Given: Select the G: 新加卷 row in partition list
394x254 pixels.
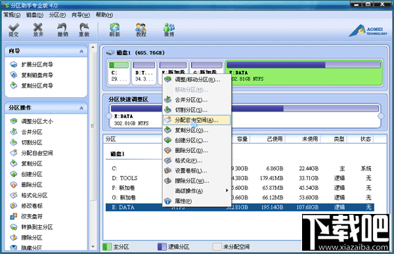Looking at the screenshot, I should [240, 198].
